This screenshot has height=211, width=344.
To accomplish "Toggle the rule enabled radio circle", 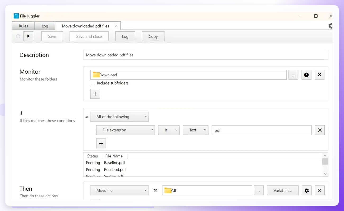I will pos(18,36).
